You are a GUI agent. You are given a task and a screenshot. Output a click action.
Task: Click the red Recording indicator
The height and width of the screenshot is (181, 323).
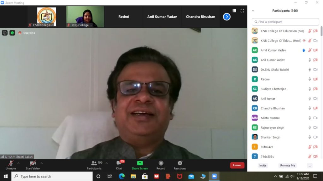27,33
